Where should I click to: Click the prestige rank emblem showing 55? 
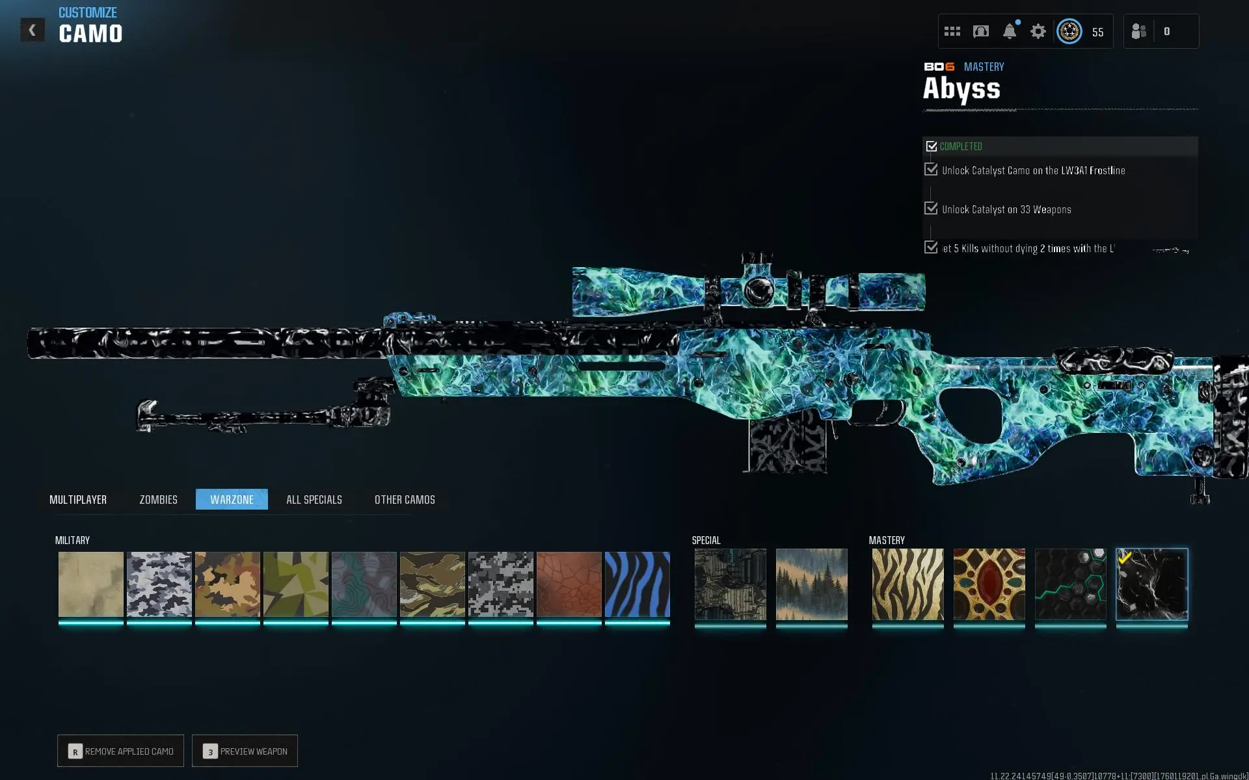click(x=1069, y=31)
